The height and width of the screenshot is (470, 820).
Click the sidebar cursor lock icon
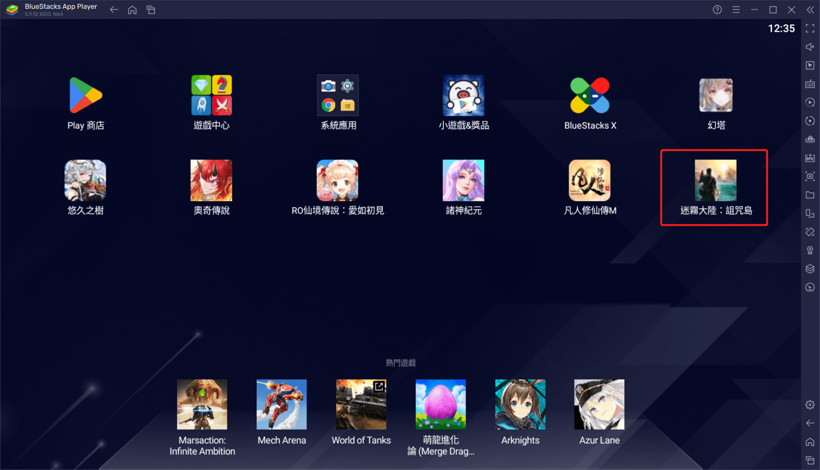pyautogui.click(x=810, y=65)
